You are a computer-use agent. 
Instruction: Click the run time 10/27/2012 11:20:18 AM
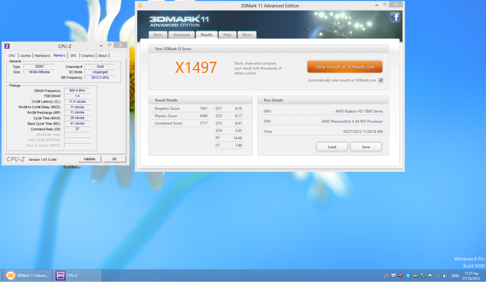(363, 131)
